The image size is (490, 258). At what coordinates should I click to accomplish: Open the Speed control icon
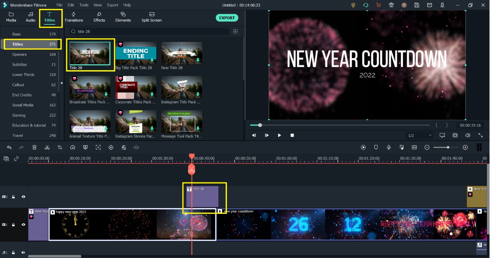point(72,147)
